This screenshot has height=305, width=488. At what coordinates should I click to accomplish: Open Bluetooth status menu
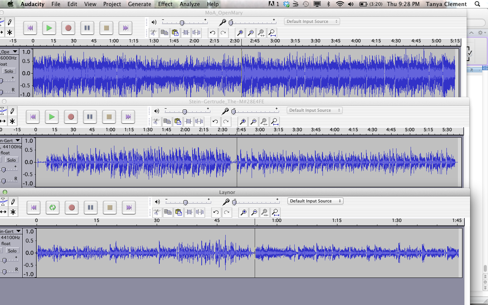point(329,4)
